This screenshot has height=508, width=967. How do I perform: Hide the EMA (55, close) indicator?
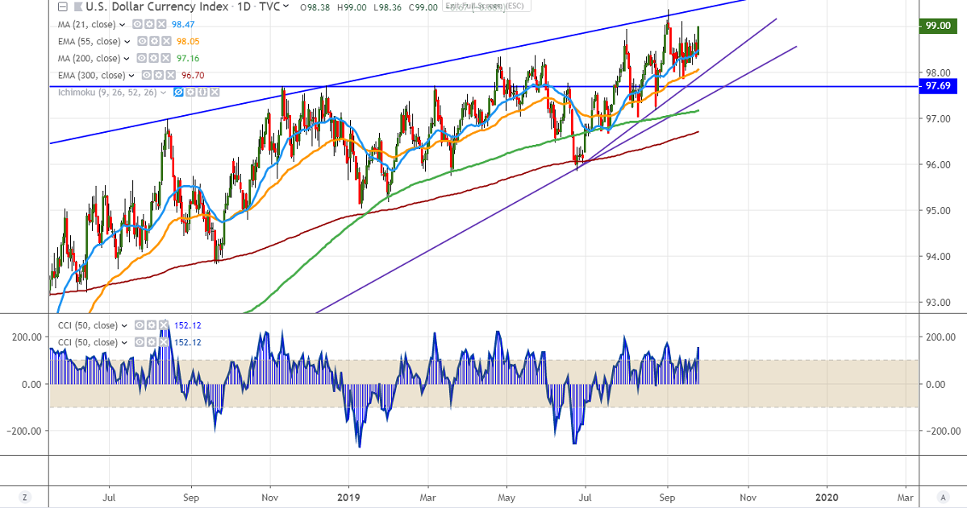tap(142, 41)
